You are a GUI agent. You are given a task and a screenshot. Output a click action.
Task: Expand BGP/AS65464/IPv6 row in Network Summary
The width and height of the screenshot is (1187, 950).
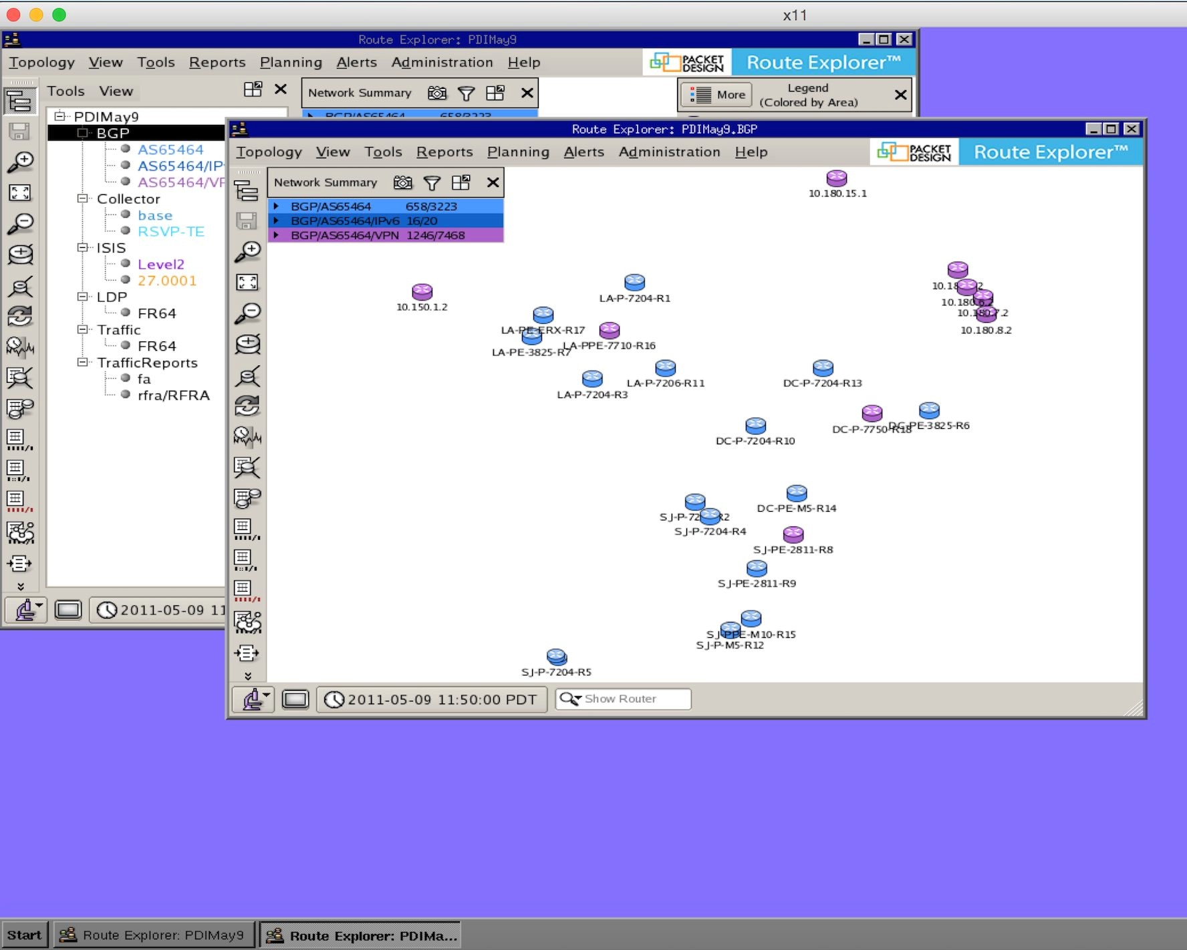point(276,220)
